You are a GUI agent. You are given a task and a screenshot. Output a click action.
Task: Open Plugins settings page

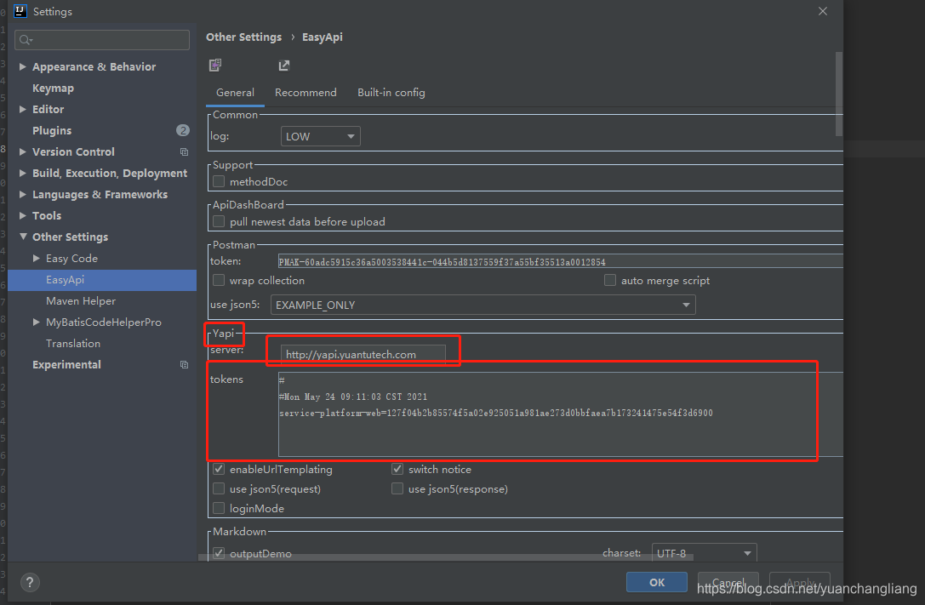52,130
